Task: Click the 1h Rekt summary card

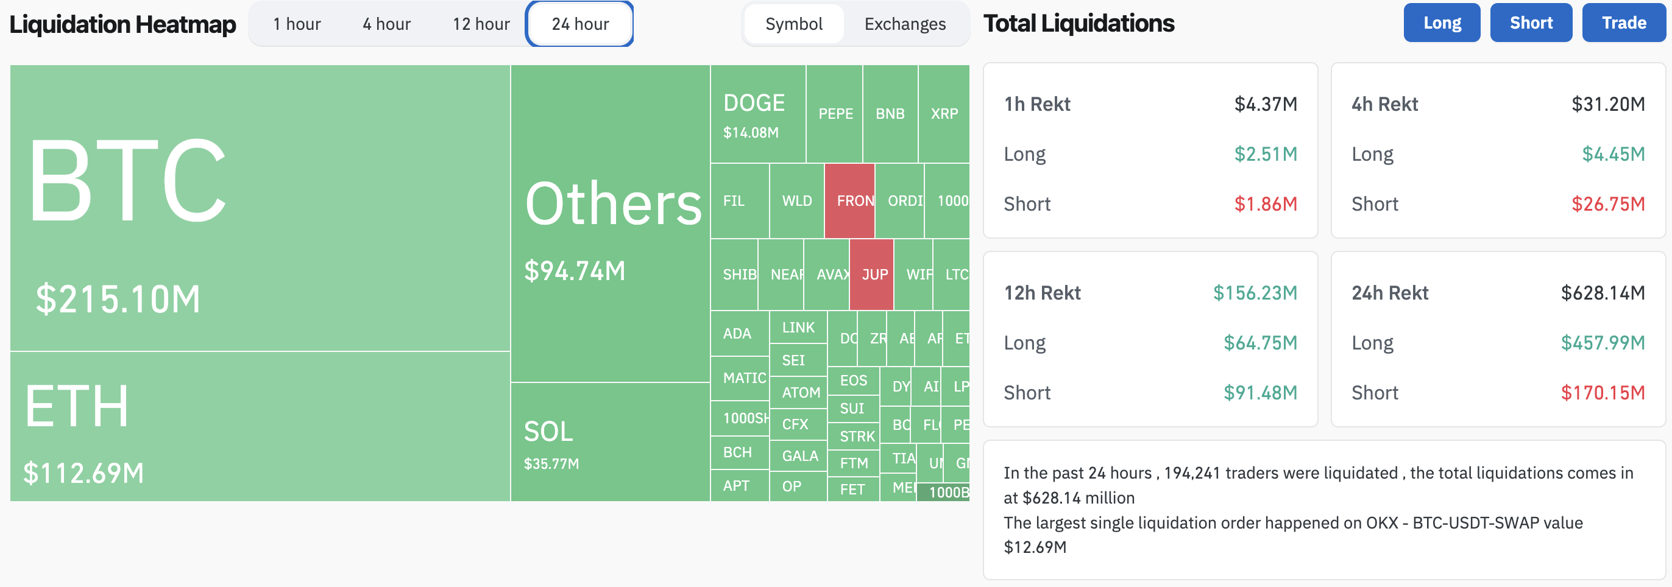Action: click(1150, 150)
